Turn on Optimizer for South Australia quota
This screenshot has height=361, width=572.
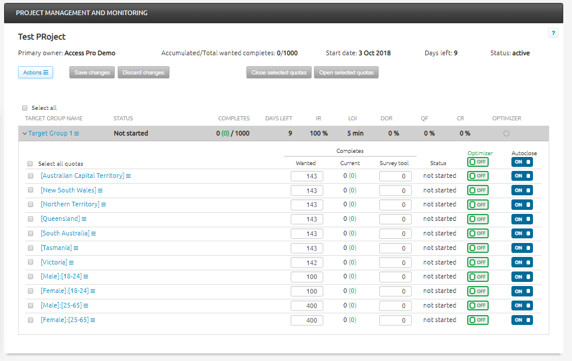[x=478, y=234]
